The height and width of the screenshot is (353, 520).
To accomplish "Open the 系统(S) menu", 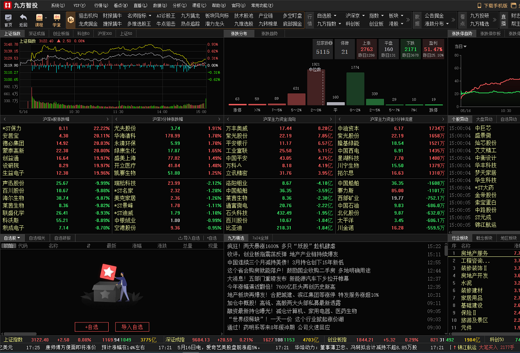I will (x=58, y=5).
